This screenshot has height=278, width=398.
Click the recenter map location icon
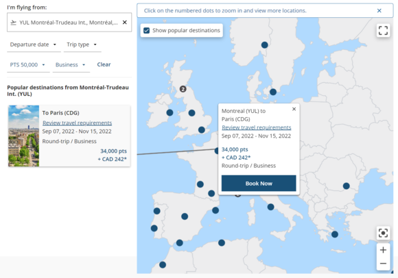click(x=383, y=233)
